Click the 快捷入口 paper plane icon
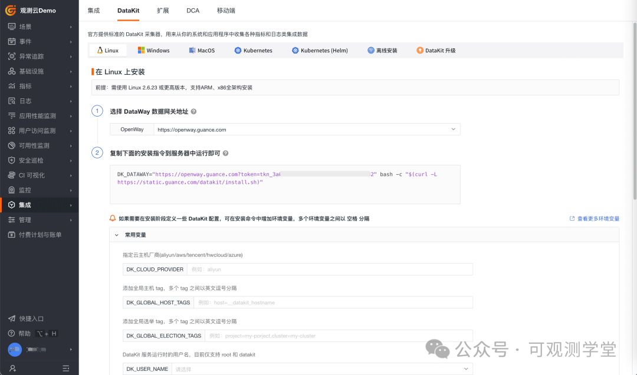 click(12, 318)
